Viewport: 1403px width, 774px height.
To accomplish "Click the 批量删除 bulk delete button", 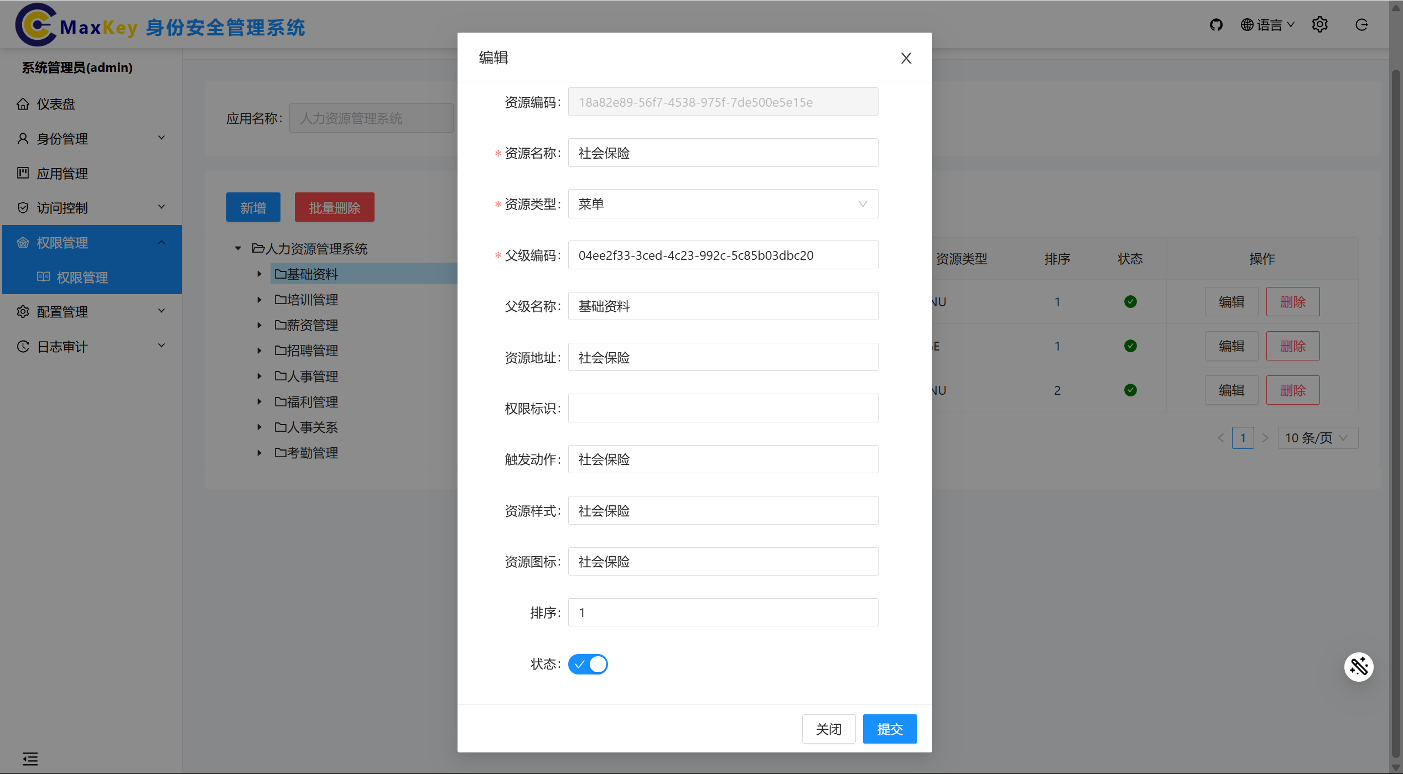I will click(334, 207).
